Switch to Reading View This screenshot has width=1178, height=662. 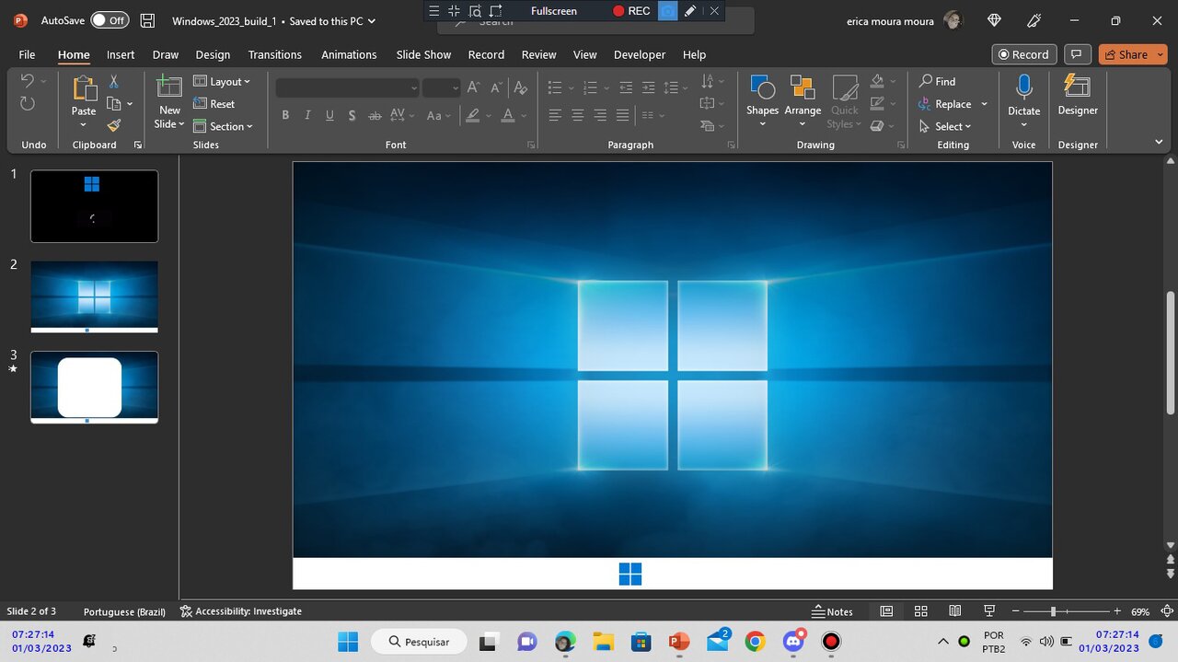click(x=955, y=611)
